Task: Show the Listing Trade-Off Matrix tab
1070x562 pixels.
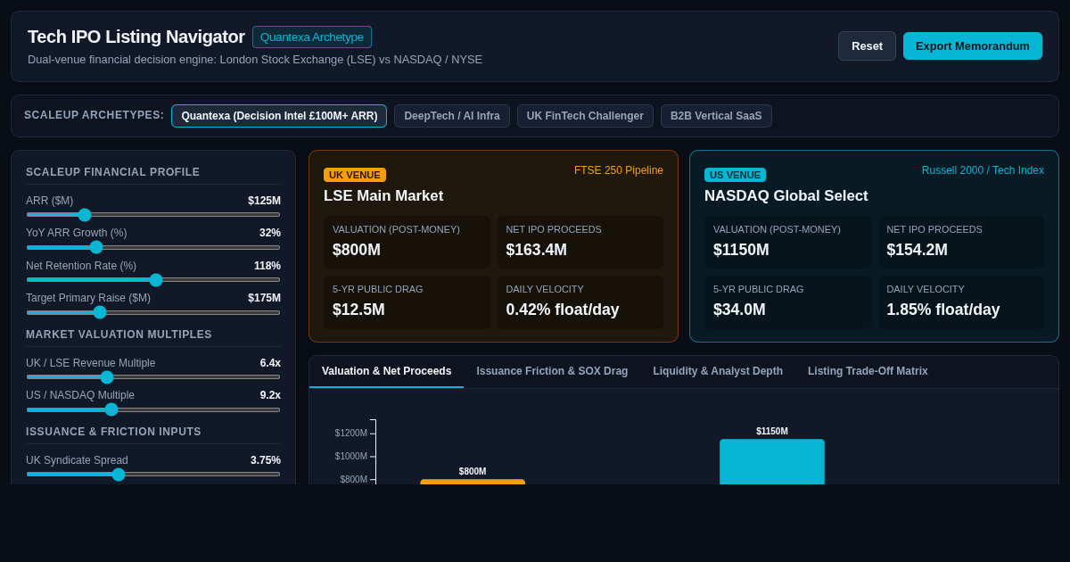Action: pyautogui.click(x=868, y=371)
